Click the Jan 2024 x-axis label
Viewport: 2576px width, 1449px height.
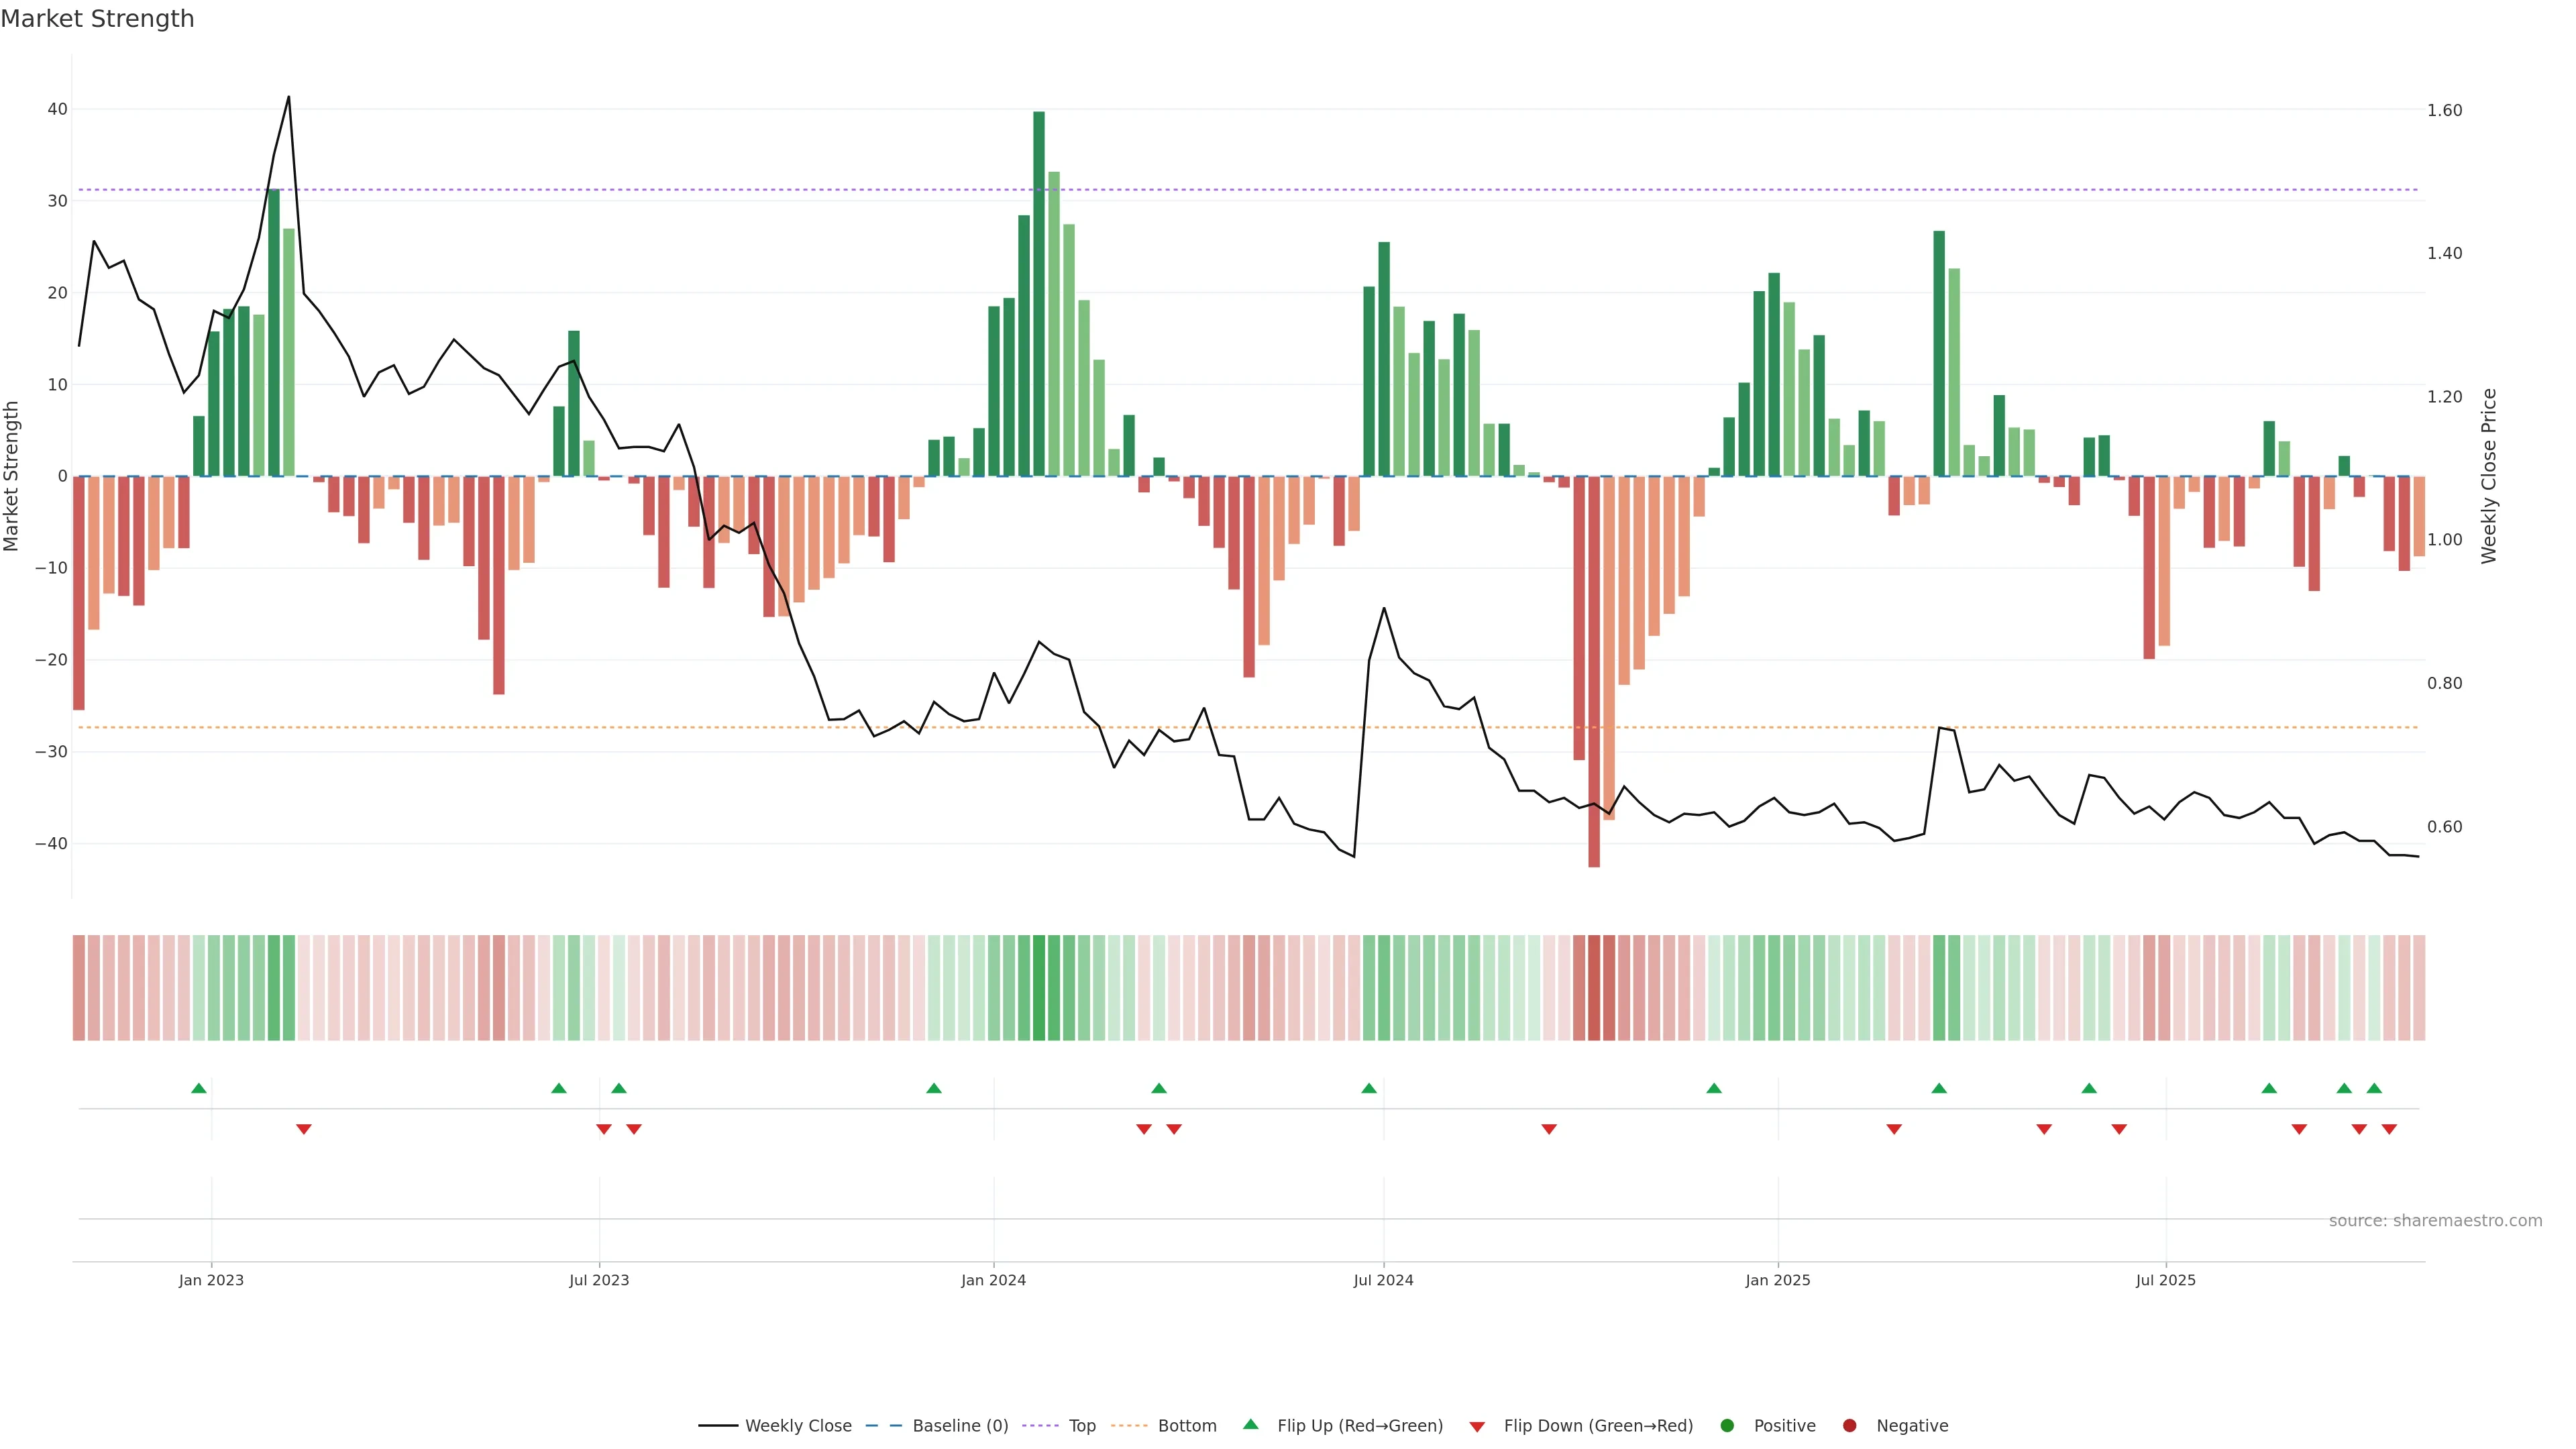coord(993,1280)
